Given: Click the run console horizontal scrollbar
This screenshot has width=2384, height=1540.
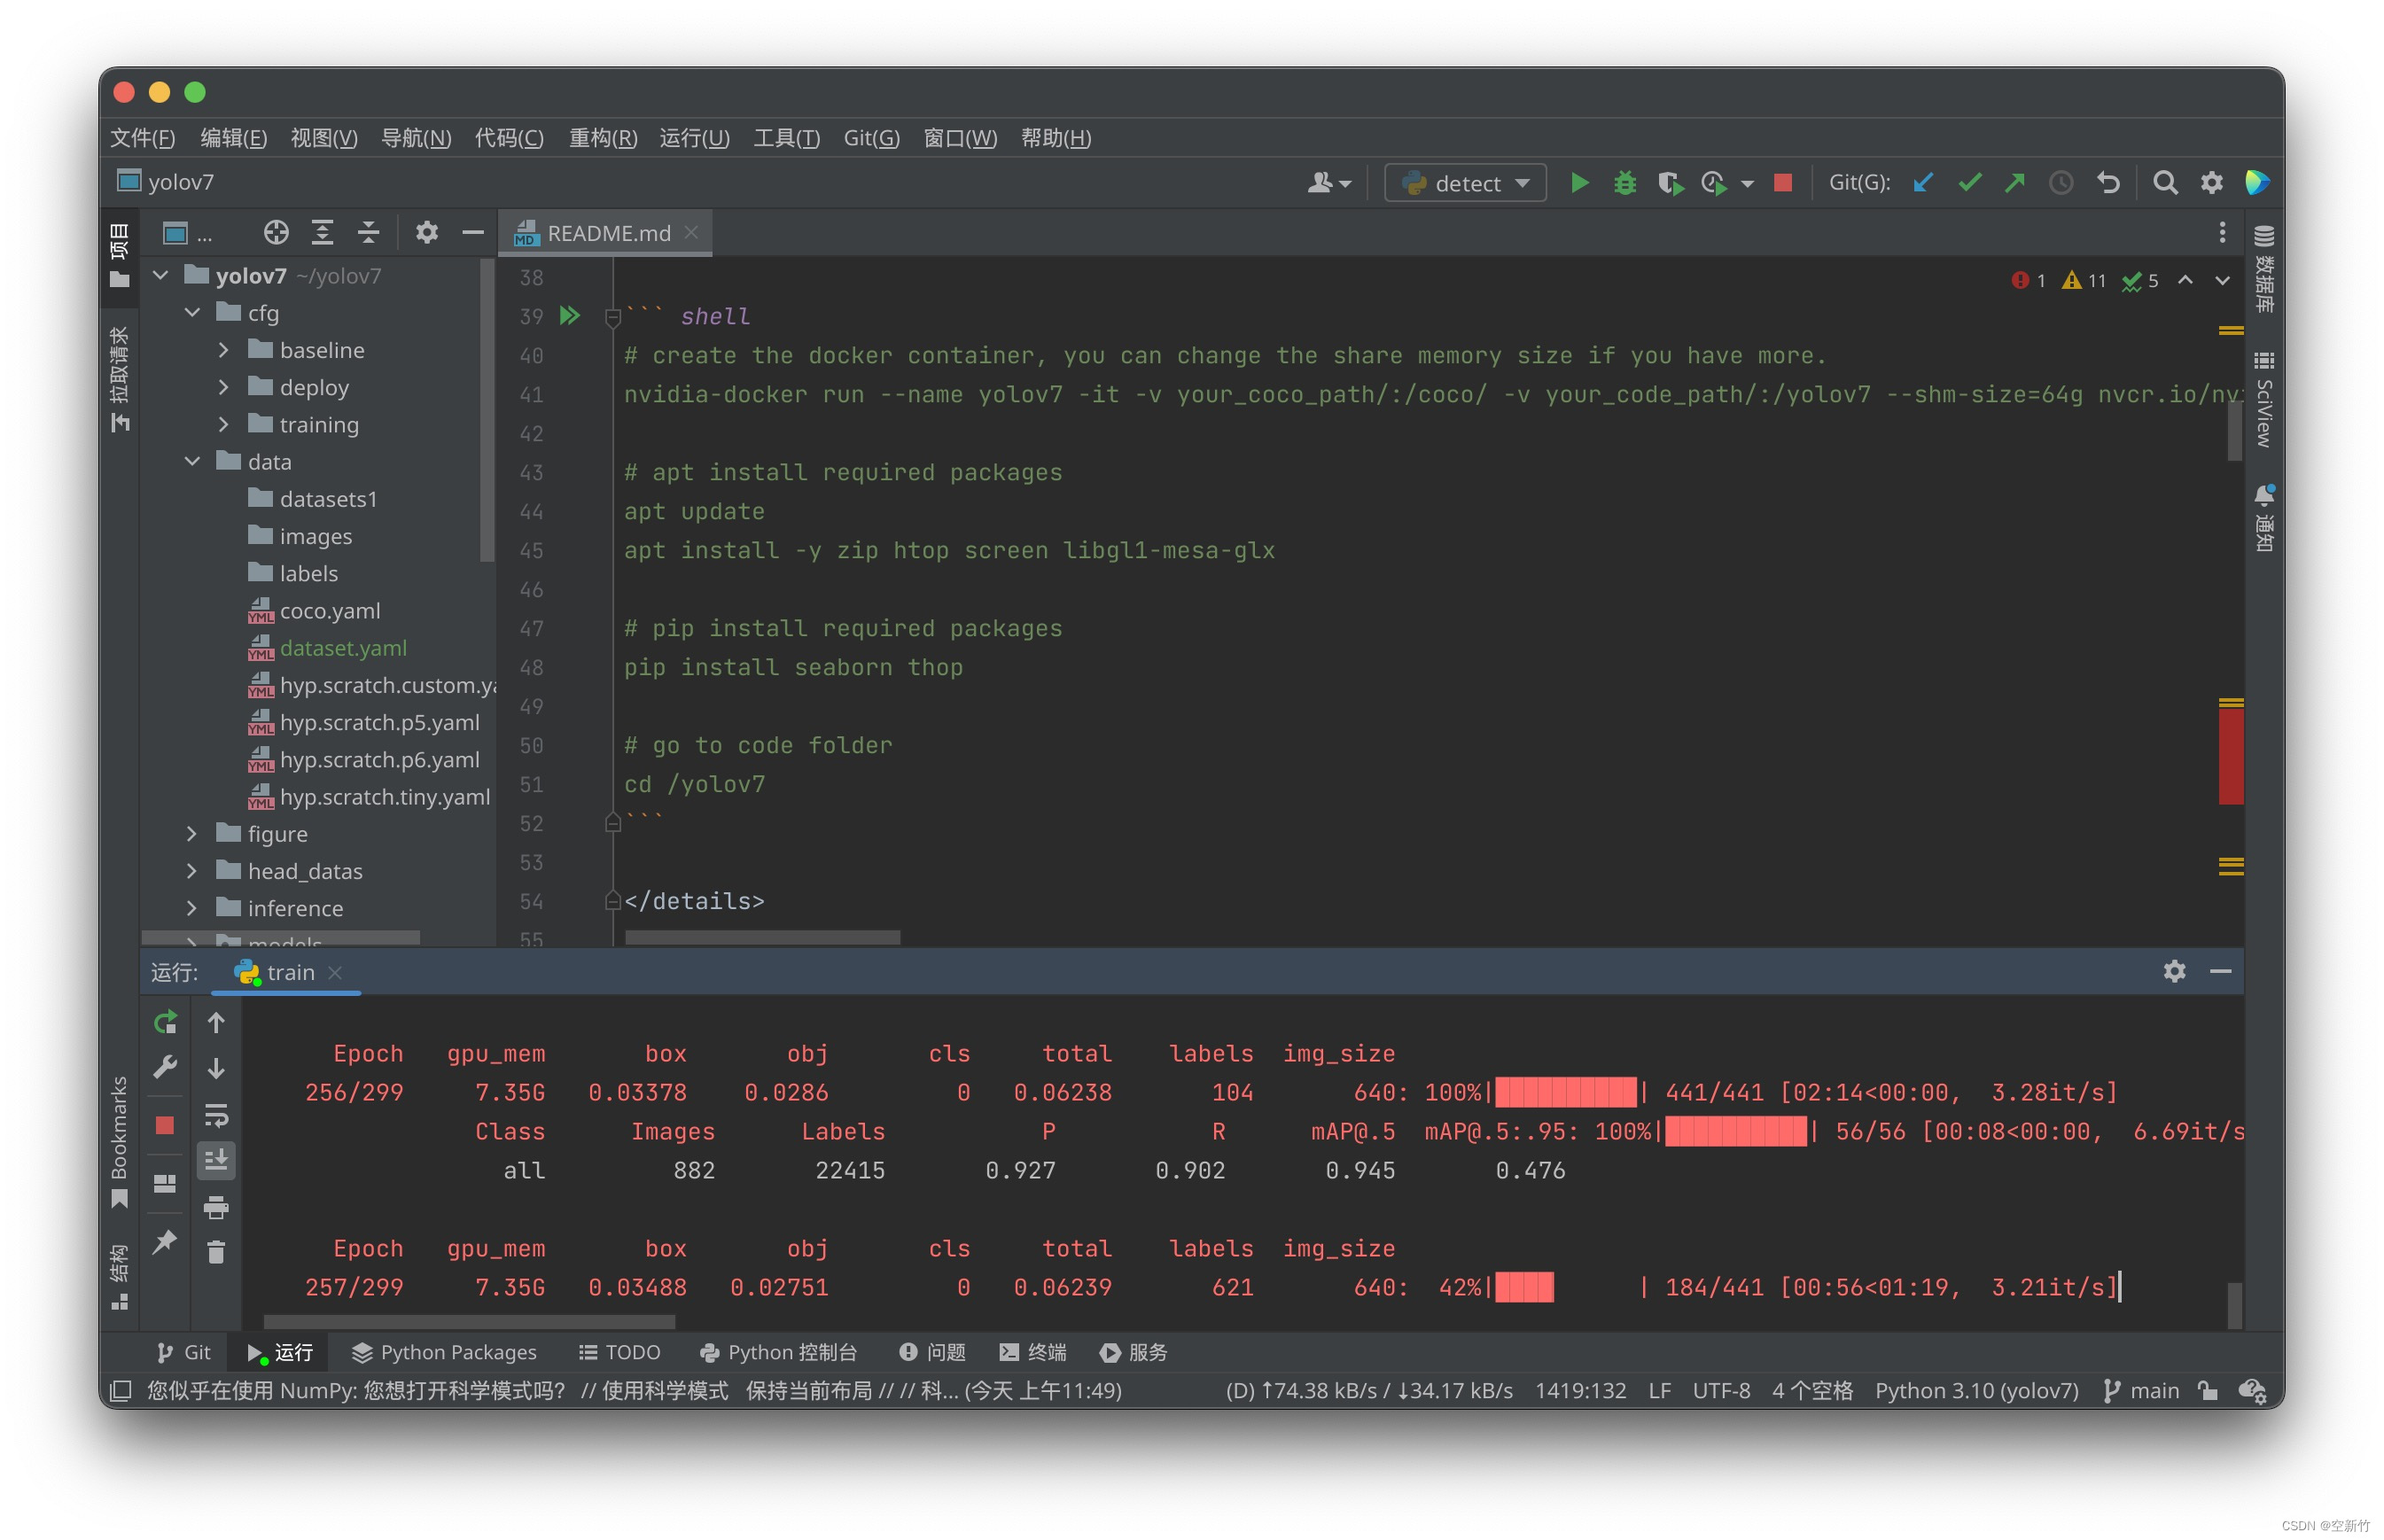Looking at the screenshot, I should [469, 1322].
